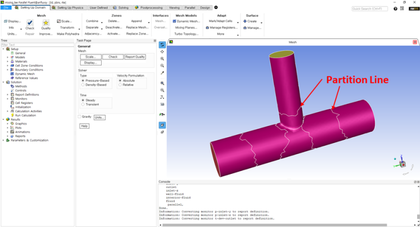
Task: Enable the Gravity checkbox
Action: point(79,117)
